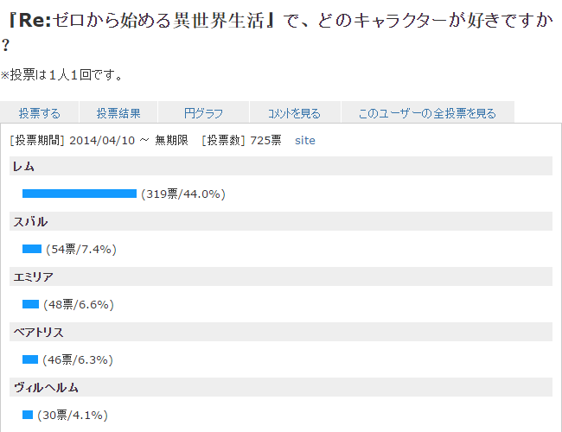Open the 投票する tab
Image resolution: width=562 pixels, height=432 pixels.
coord(40,113)
